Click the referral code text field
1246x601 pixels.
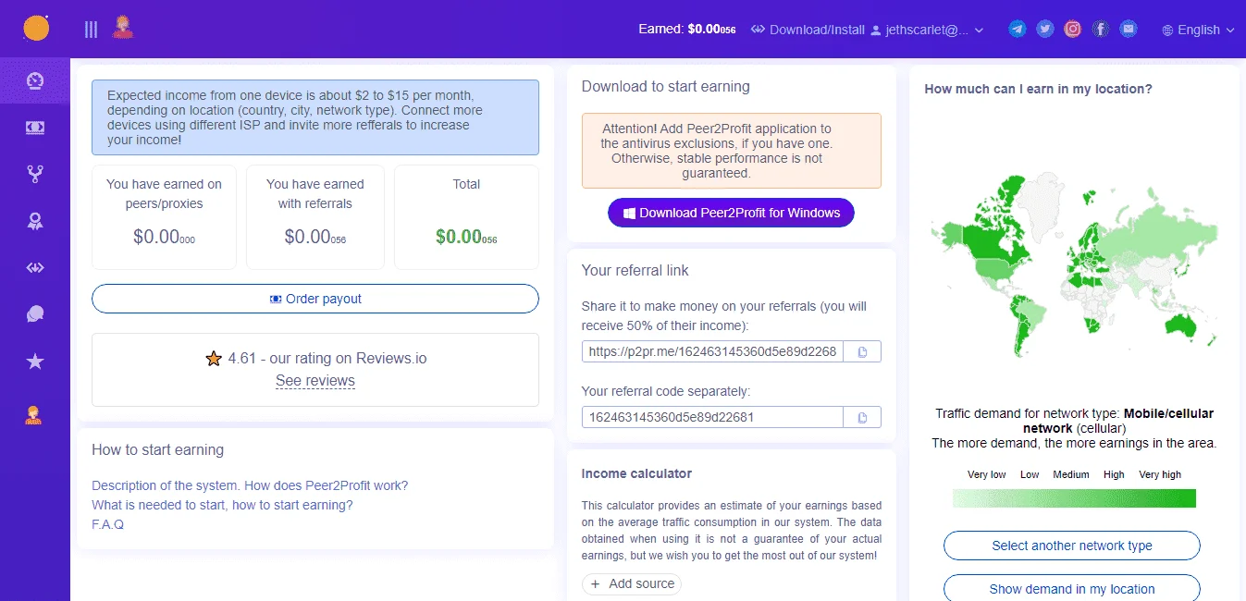point(712,417)
